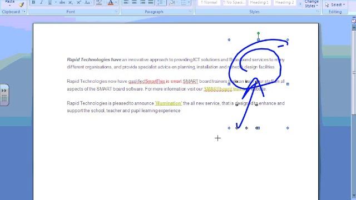The height and width of the screenshot is (200, 356).
Task: Open the Styles group dialog launcher
Action: (318, 12)
